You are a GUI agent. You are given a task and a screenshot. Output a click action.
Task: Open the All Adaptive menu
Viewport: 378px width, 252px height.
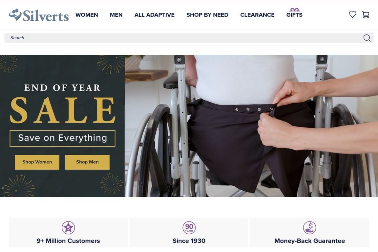coord(155,15)
